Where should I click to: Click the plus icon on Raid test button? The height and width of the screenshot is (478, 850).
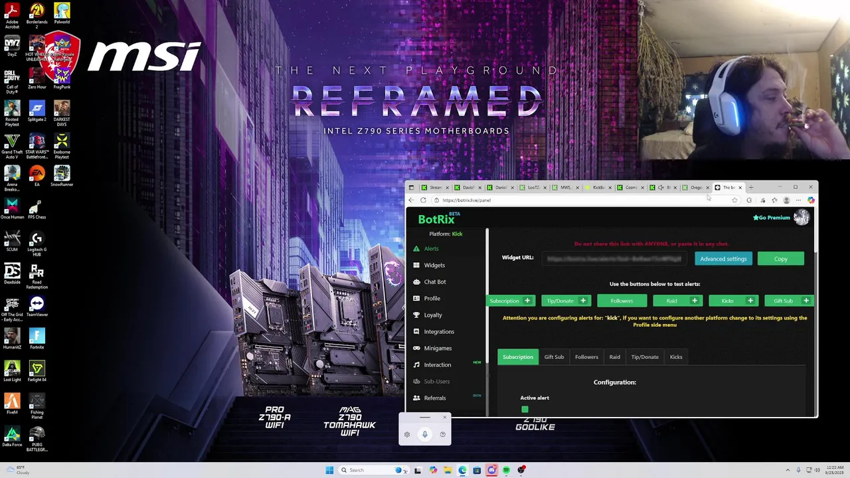click(695, 301)
